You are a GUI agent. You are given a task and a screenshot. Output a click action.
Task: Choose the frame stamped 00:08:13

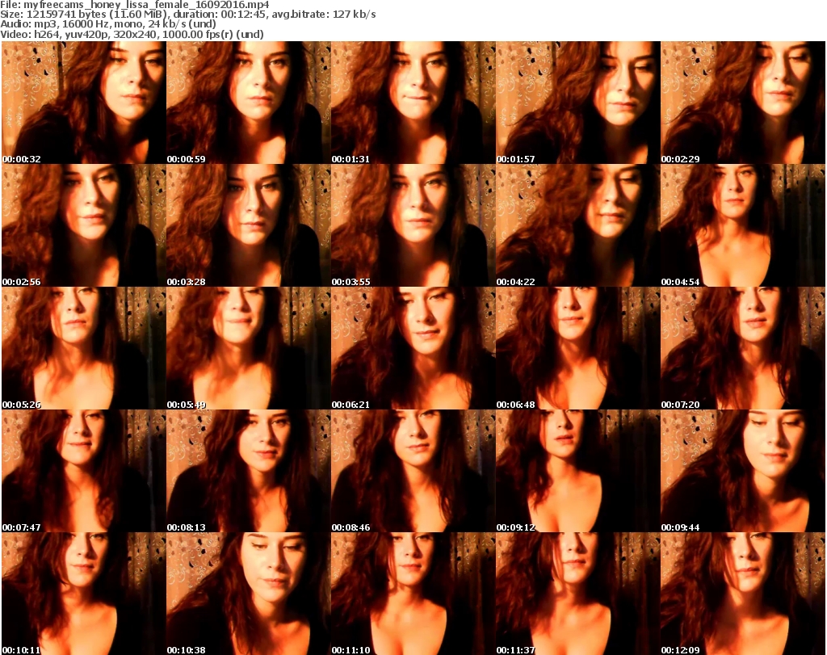[249, 471]
